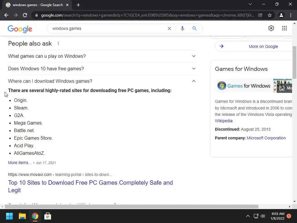The height and width of the screenshot is (223, 297).
Task: Open 'Top 10 Sites to Download Free PC Games' result
Action: [x=90, y=186]
